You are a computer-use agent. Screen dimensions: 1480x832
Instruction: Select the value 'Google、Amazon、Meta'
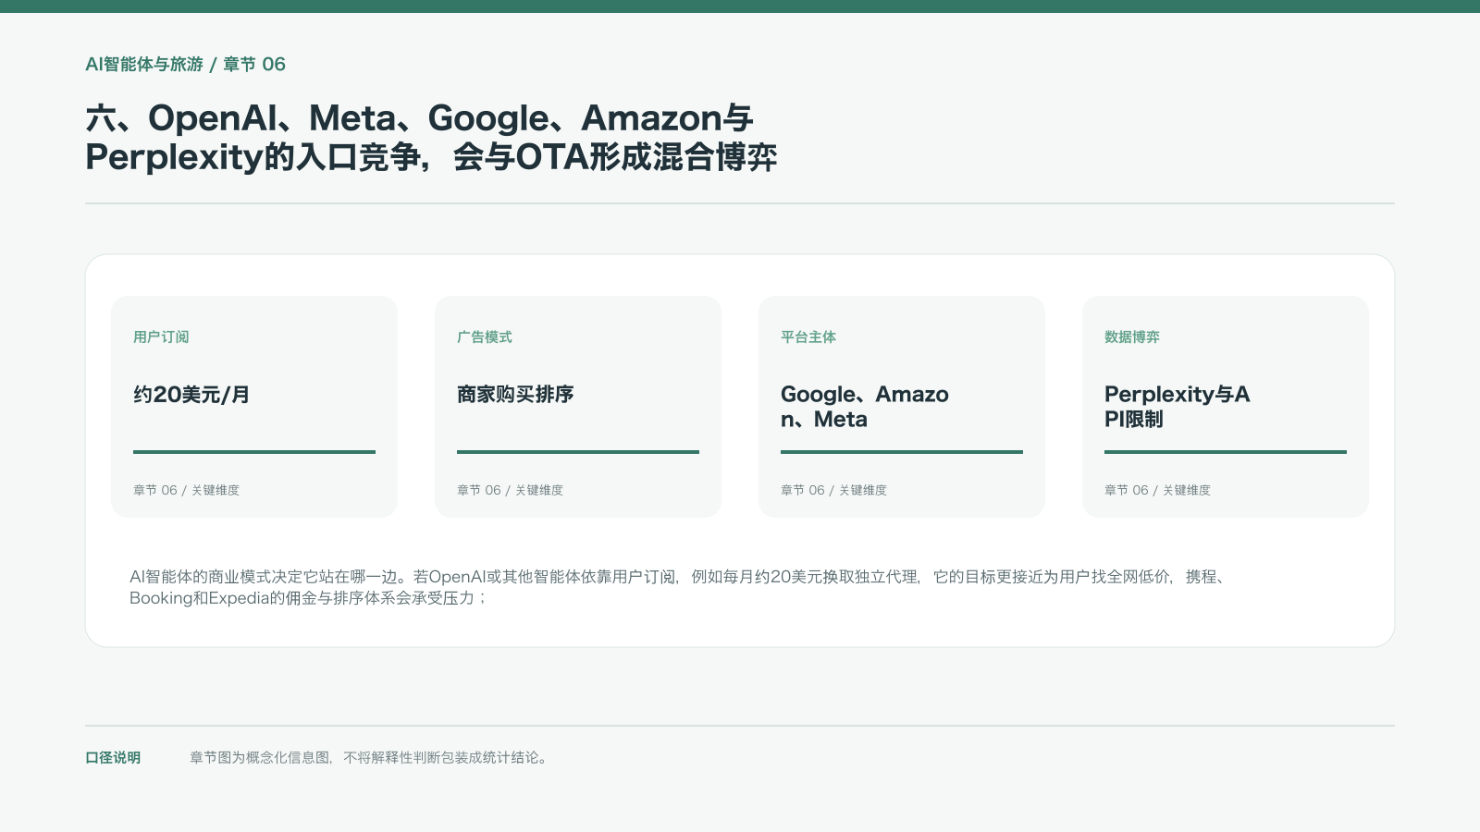pyautogui.click(x=865, y=407)
